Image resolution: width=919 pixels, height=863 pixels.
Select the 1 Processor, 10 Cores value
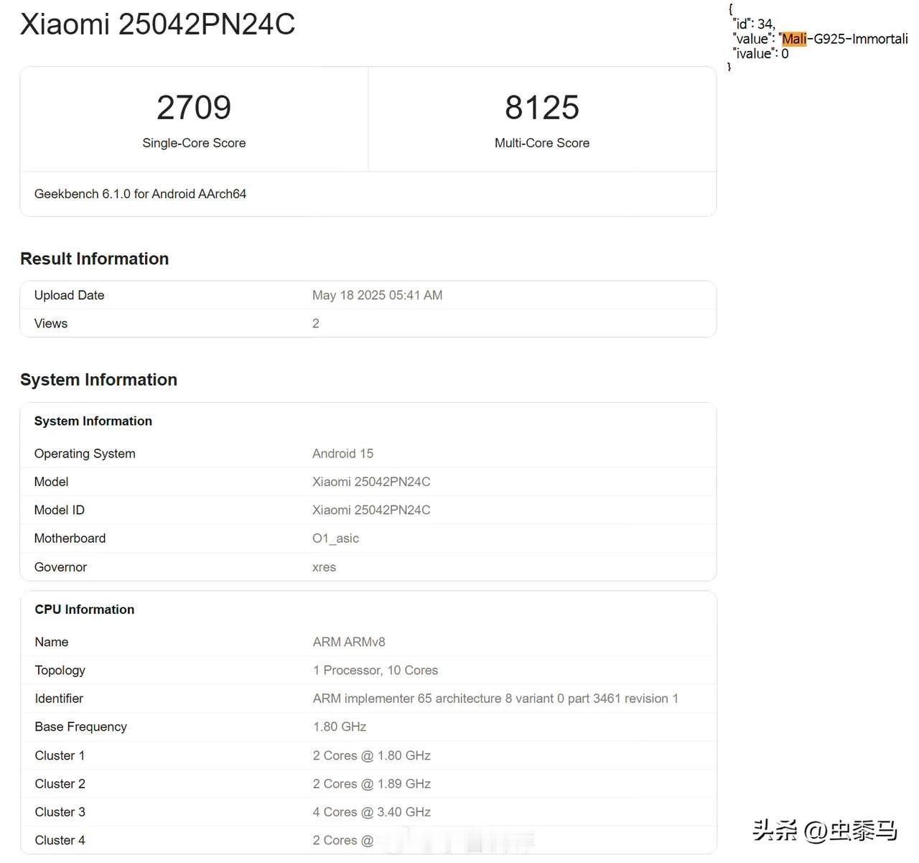pos(375,671)
